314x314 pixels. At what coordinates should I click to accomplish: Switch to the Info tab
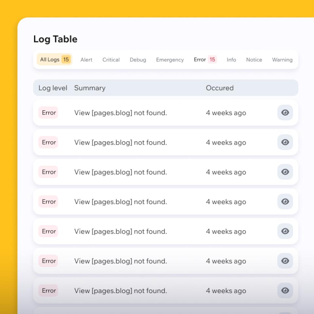pos(231,60)
